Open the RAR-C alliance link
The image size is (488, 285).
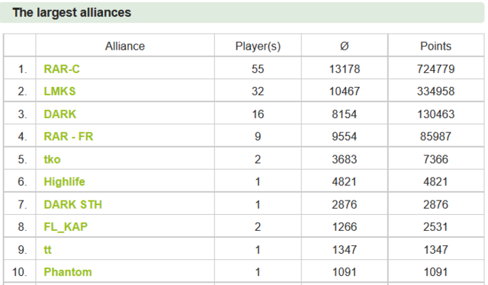62,69
